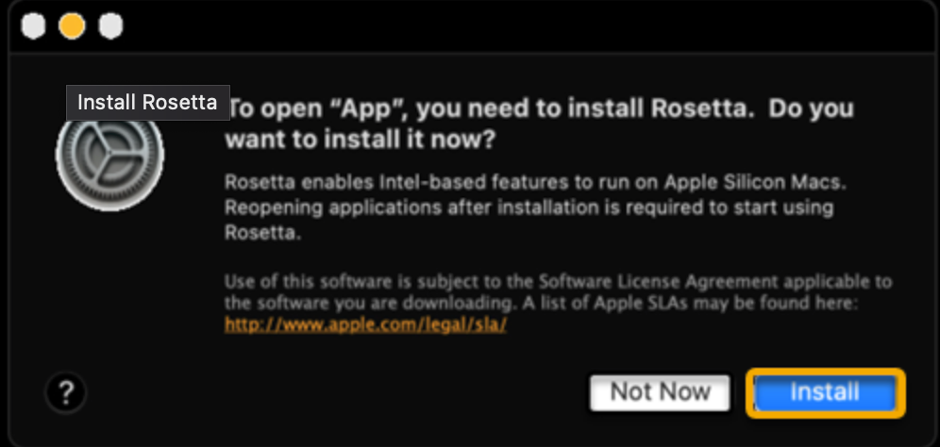Viewport: 940px width, 447px height.
Task: Choose Not Now to skip Rosetta
Action: (660, 392)
